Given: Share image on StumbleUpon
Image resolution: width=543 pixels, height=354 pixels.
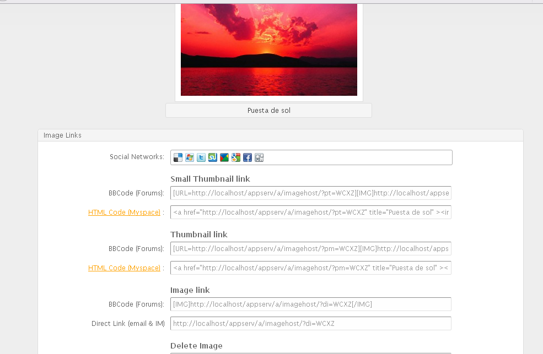Looking at the screenshot, I should [213, 157].
